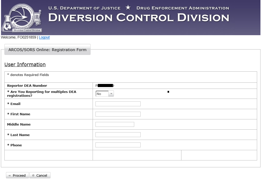Select the ARCOS/SORS Online Registration Form tab

(x=47, y=50)
